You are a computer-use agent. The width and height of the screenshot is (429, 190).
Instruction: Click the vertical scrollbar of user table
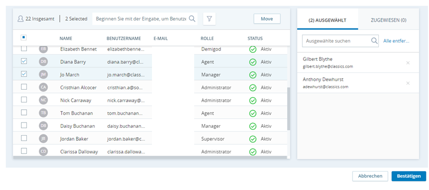click(288, 109)
